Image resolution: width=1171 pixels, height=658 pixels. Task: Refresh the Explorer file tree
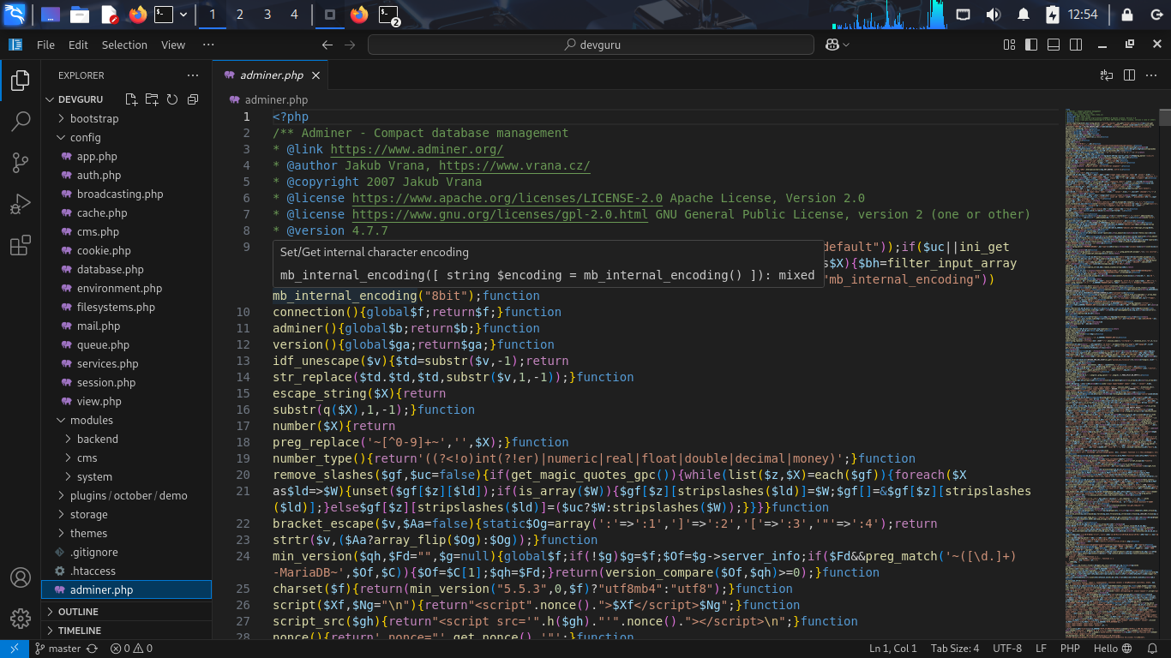click(x=172, y=99)
